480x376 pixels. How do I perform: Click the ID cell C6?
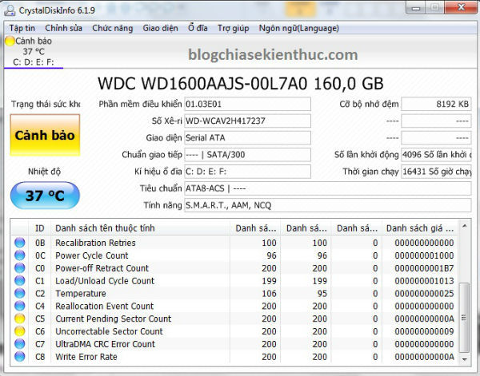(40, 331)
